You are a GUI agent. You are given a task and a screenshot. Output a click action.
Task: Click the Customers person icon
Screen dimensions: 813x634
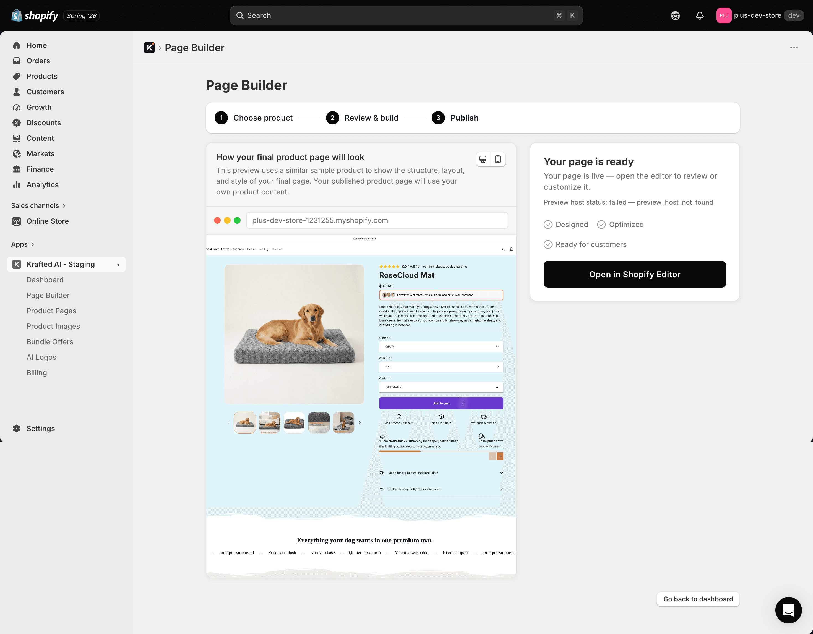pos(17,92)
